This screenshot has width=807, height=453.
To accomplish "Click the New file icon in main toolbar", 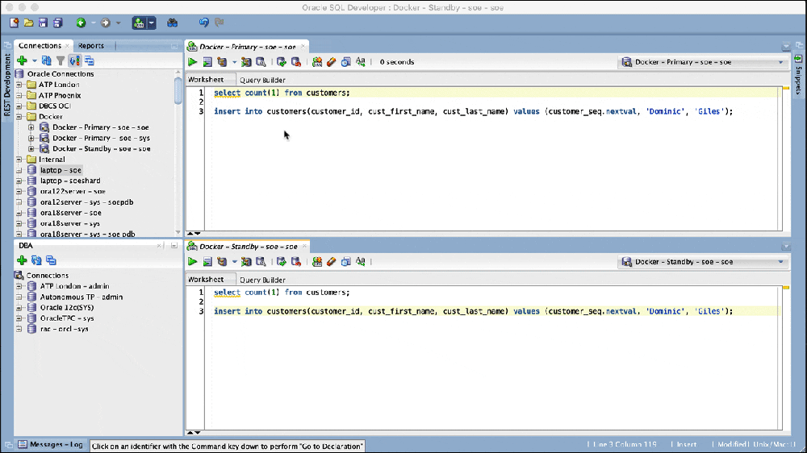I will [x=15, y=23].
